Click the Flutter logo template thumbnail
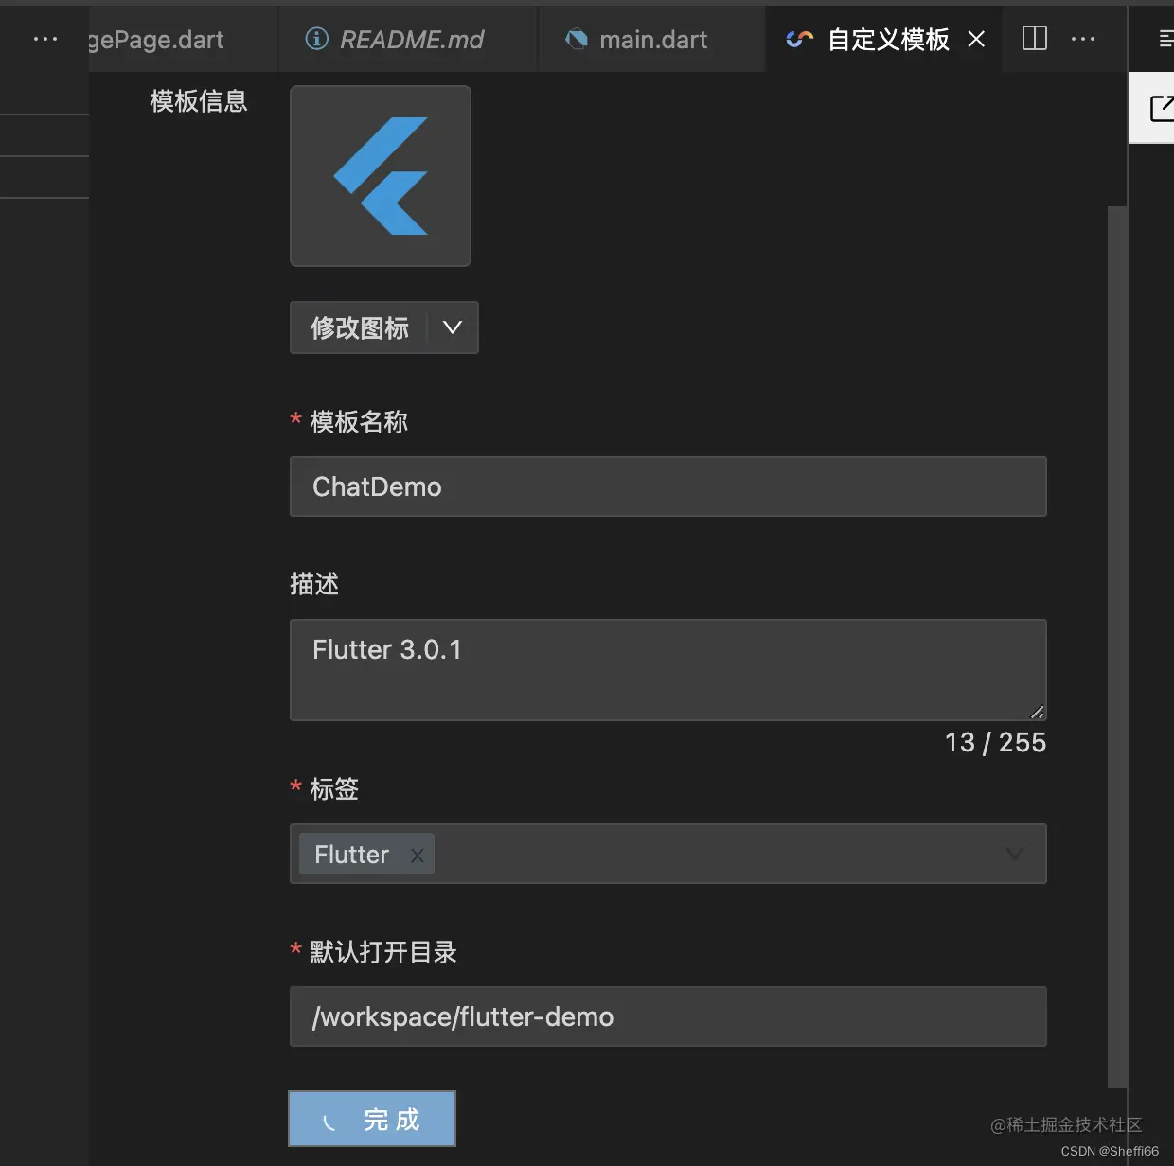The width and height of the screenshot is (1174, 1166). tap(380, 176)
